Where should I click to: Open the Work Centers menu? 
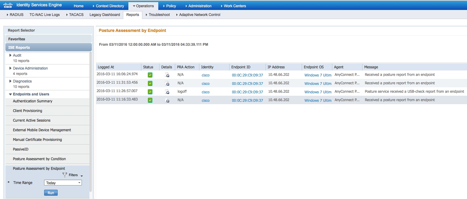coord(233,6)
